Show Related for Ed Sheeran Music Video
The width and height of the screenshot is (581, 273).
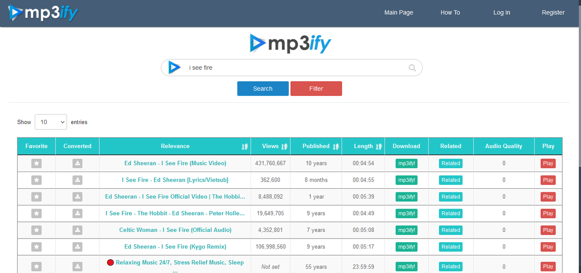coord(451,163)
